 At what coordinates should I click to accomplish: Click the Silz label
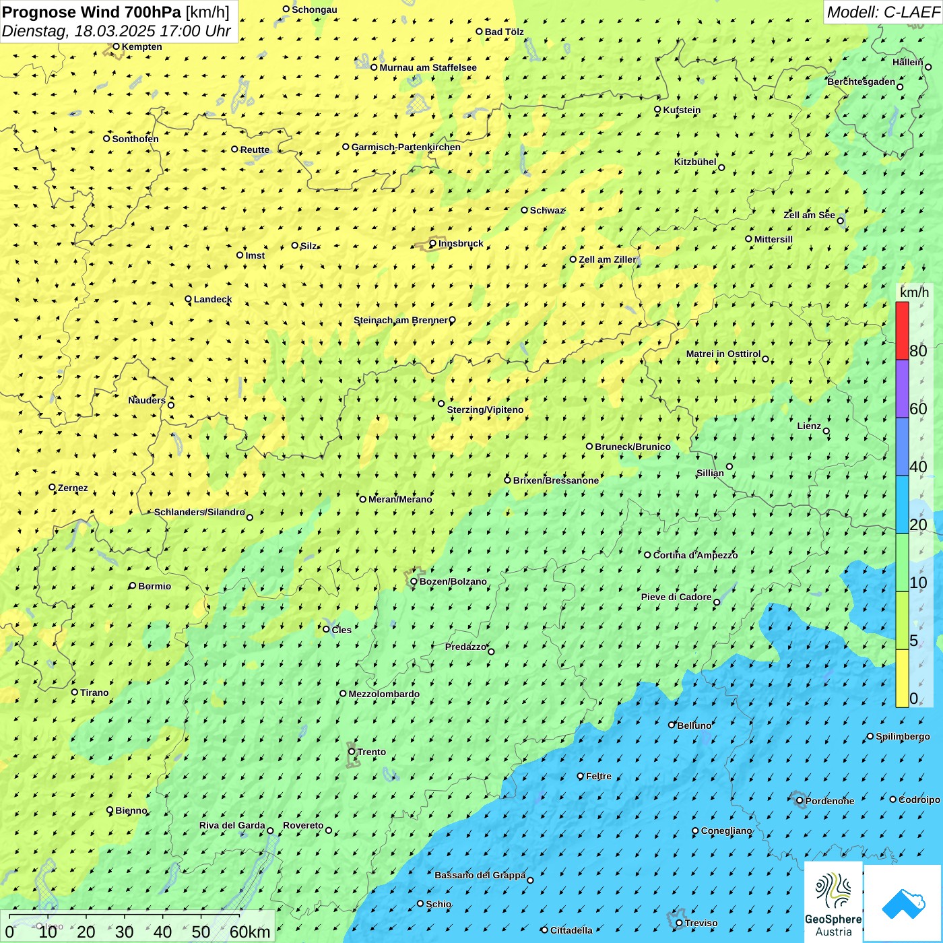[308, 246]
